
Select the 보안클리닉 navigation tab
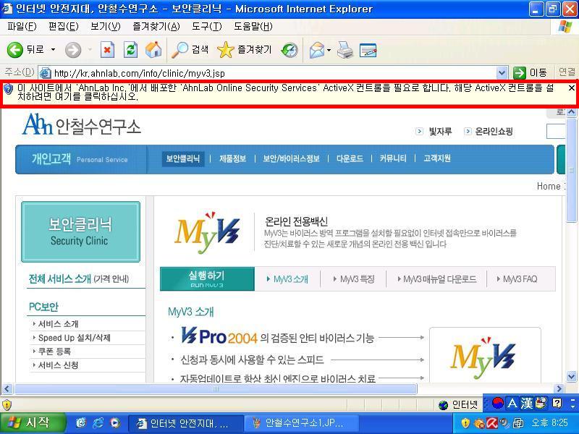tap(183, 158)
